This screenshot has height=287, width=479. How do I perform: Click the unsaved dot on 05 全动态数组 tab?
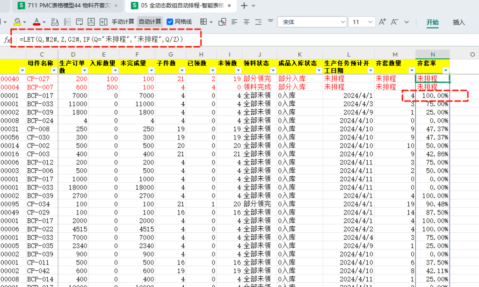[229, 6]
